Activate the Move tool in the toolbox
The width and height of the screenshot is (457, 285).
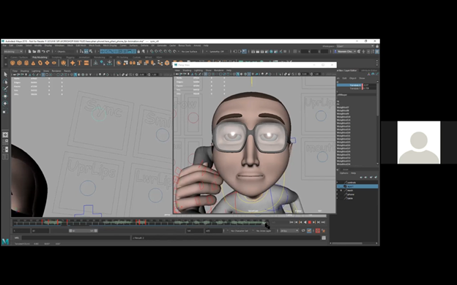(5, 96)
